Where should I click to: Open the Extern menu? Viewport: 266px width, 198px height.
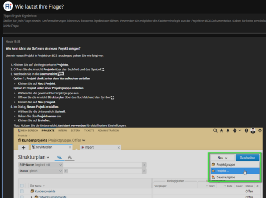pyautogui.click(x=76, y=131)
